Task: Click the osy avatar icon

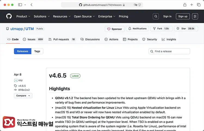Action: click(16, 80)
